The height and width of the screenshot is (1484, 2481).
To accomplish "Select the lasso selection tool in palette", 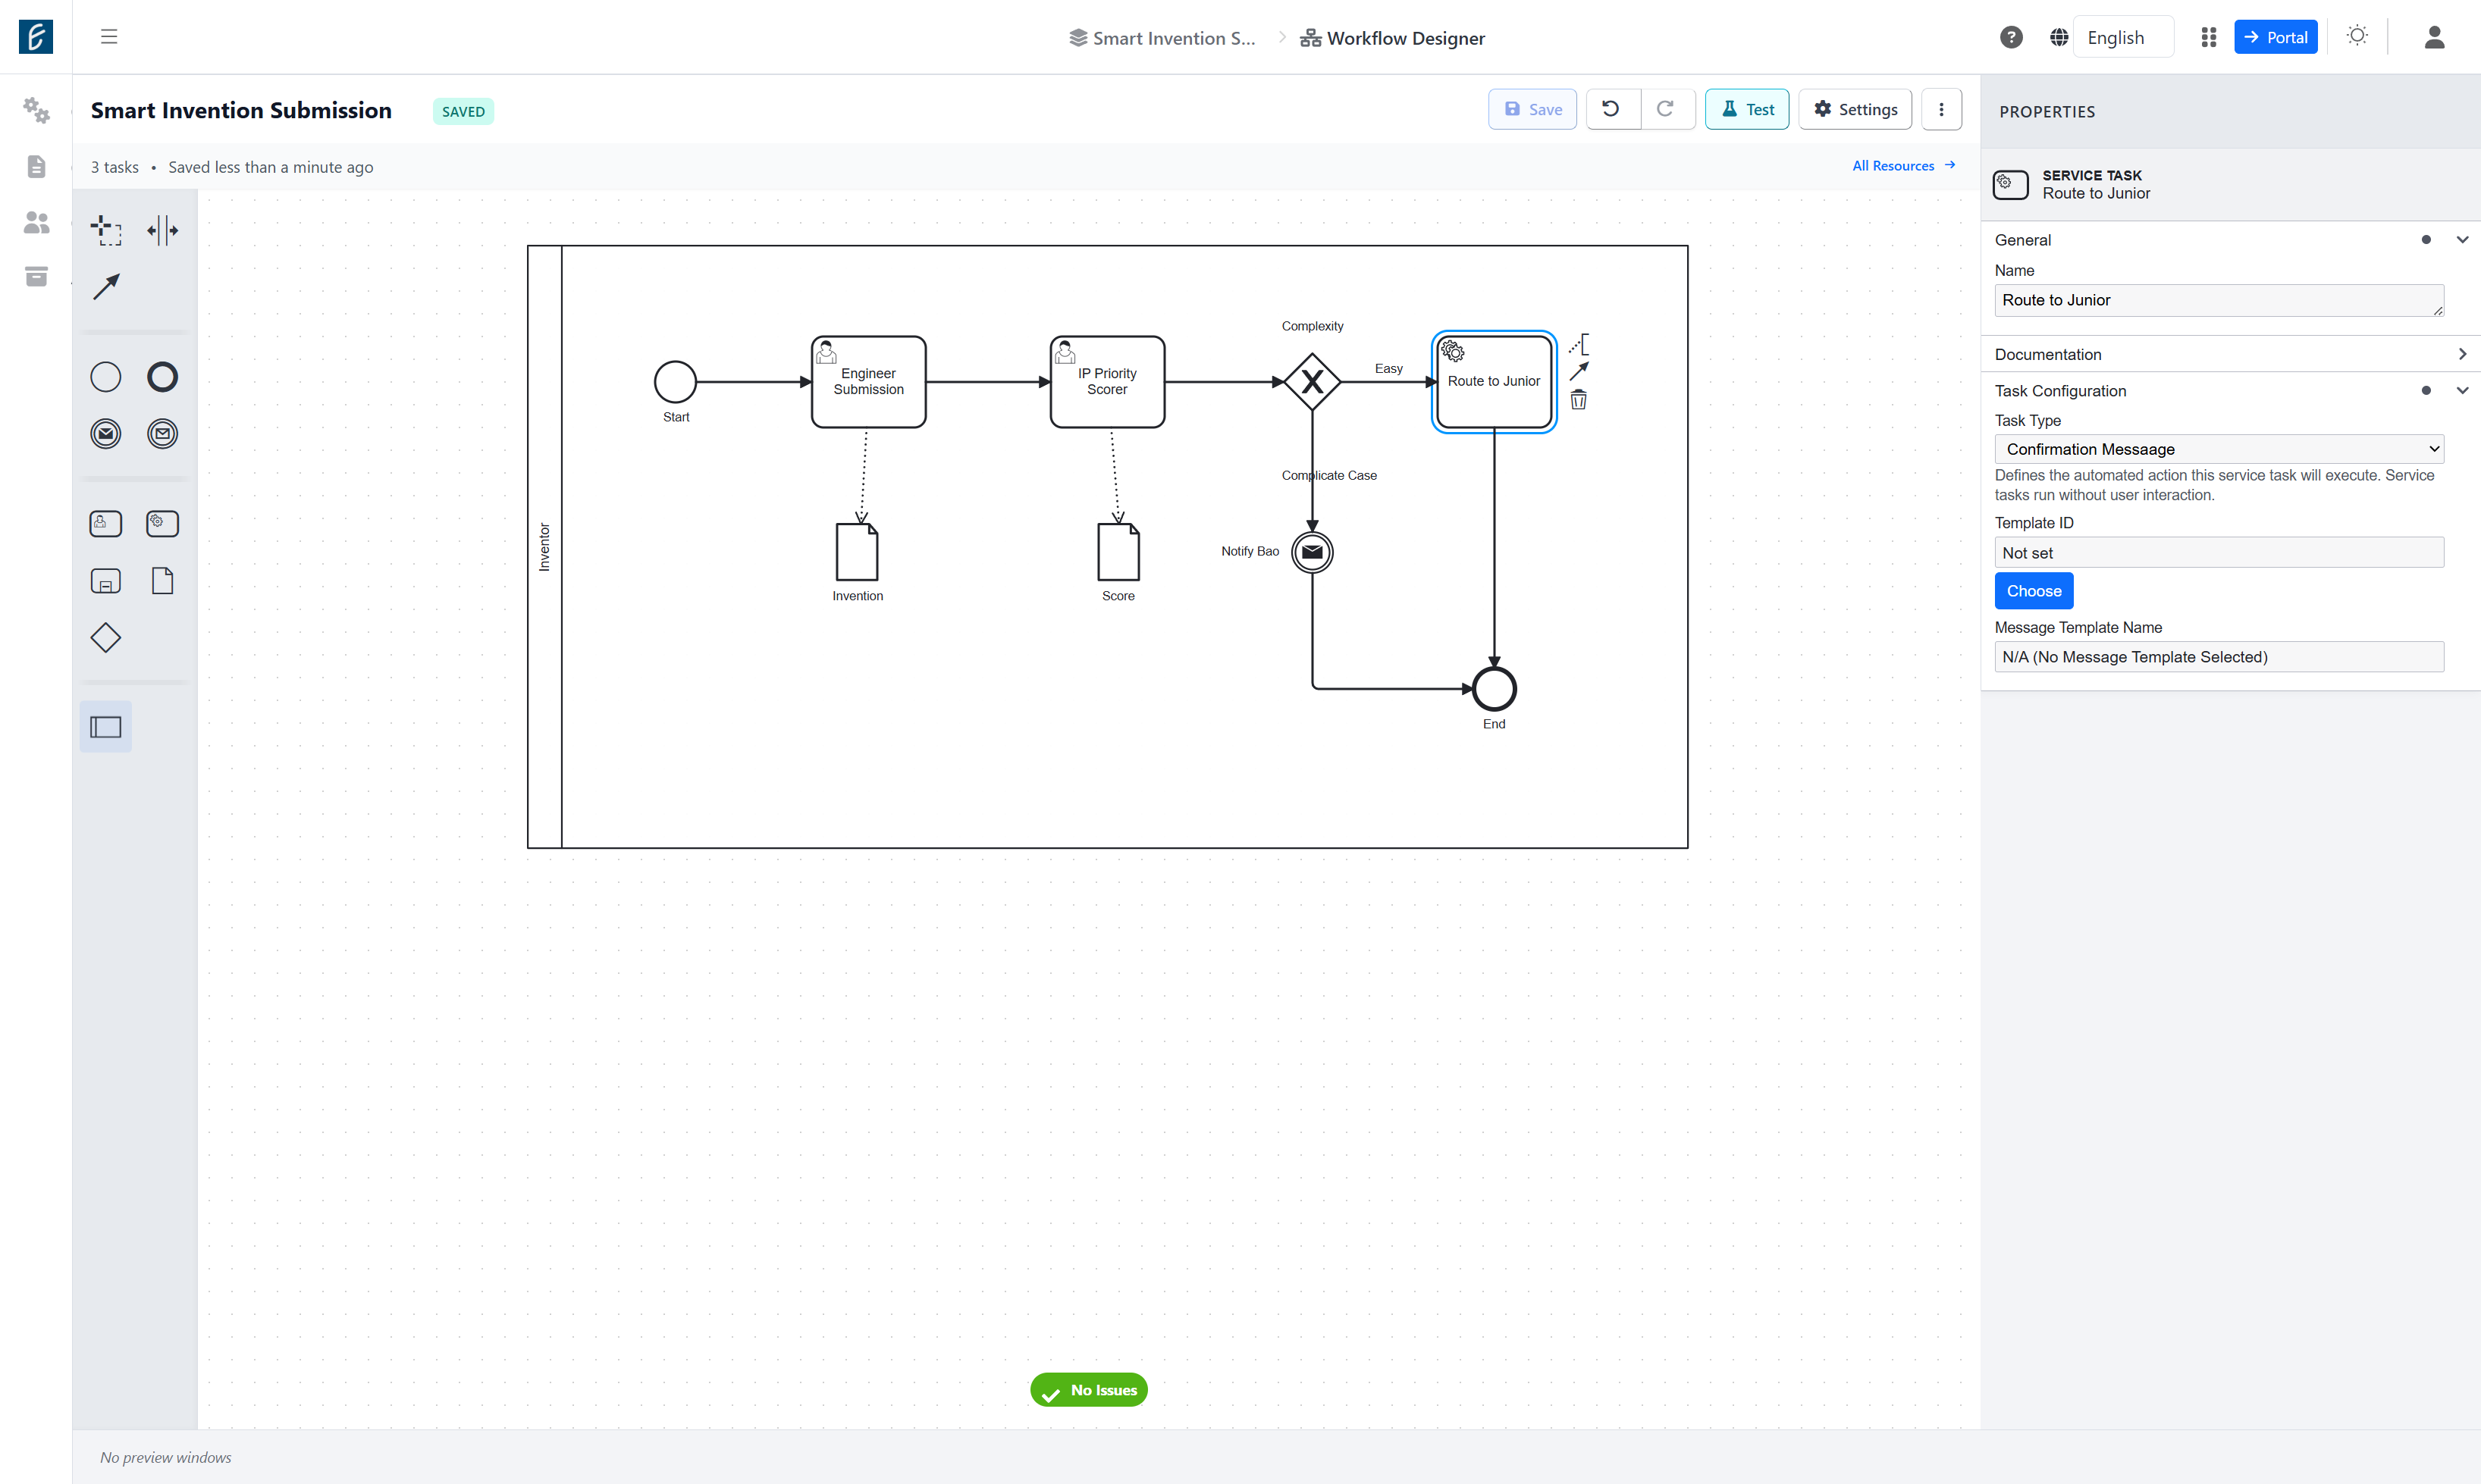I will tap(106, 230).
